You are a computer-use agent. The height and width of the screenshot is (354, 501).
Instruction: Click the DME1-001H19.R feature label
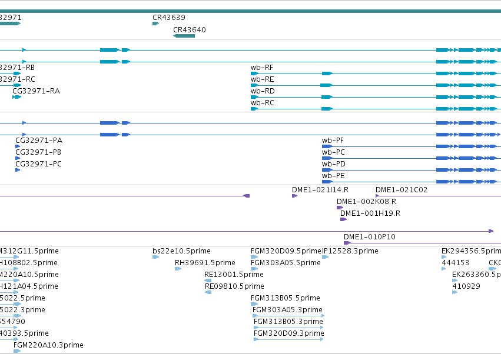[370, 213]
